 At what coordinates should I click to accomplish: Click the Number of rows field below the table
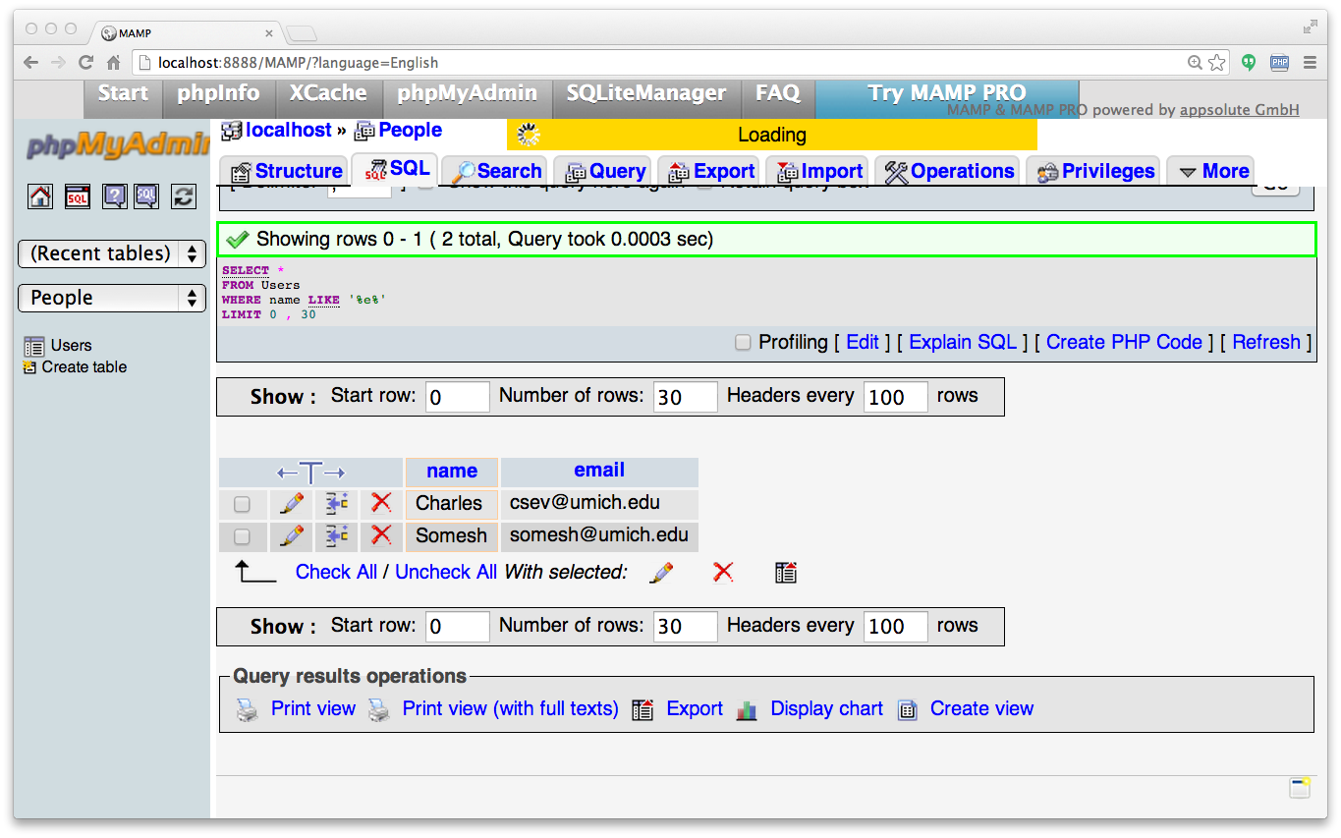pos(686,627)
